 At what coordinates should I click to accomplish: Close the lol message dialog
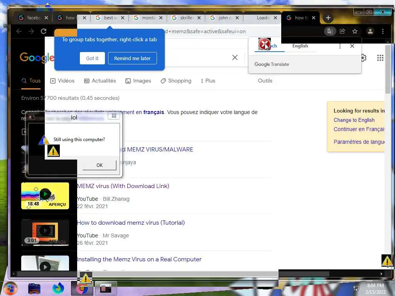[114, 116]
